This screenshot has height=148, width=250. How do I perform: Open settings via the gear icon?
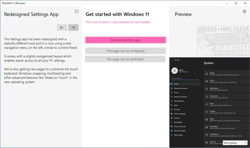pyautogui.click(x=244, y=12)
